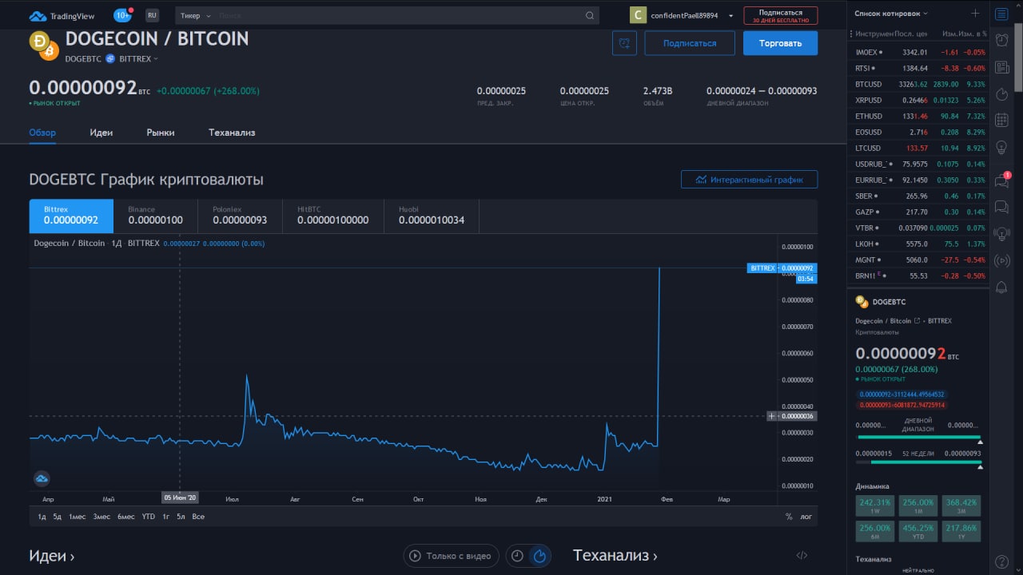The height and width of the screenshot is (575, 1023).
Task: Set chart range to 6мес
Action: pyautogui.click(x=125, y=517)
